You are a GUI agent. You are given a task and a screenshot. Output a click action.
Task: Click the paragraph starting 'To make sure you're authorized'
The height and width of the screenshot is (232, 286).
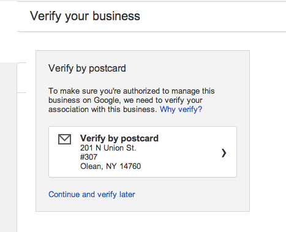132,100
